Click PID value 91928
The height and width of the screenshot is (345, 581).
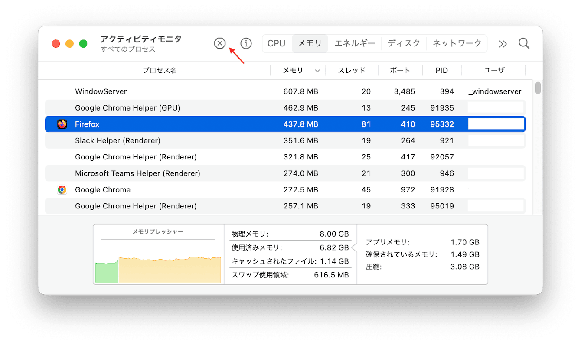[x=442, y=190]
